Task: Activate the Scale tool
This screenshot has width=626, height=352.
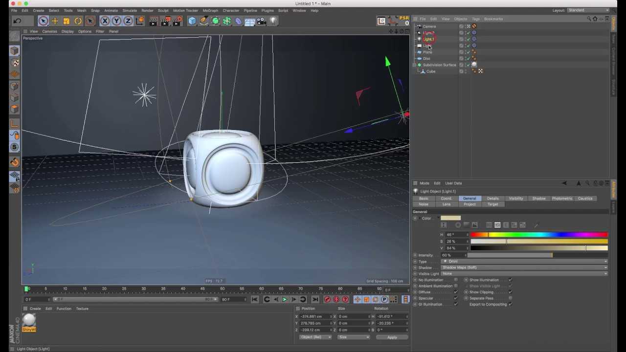Action: (x=67, y=21)
